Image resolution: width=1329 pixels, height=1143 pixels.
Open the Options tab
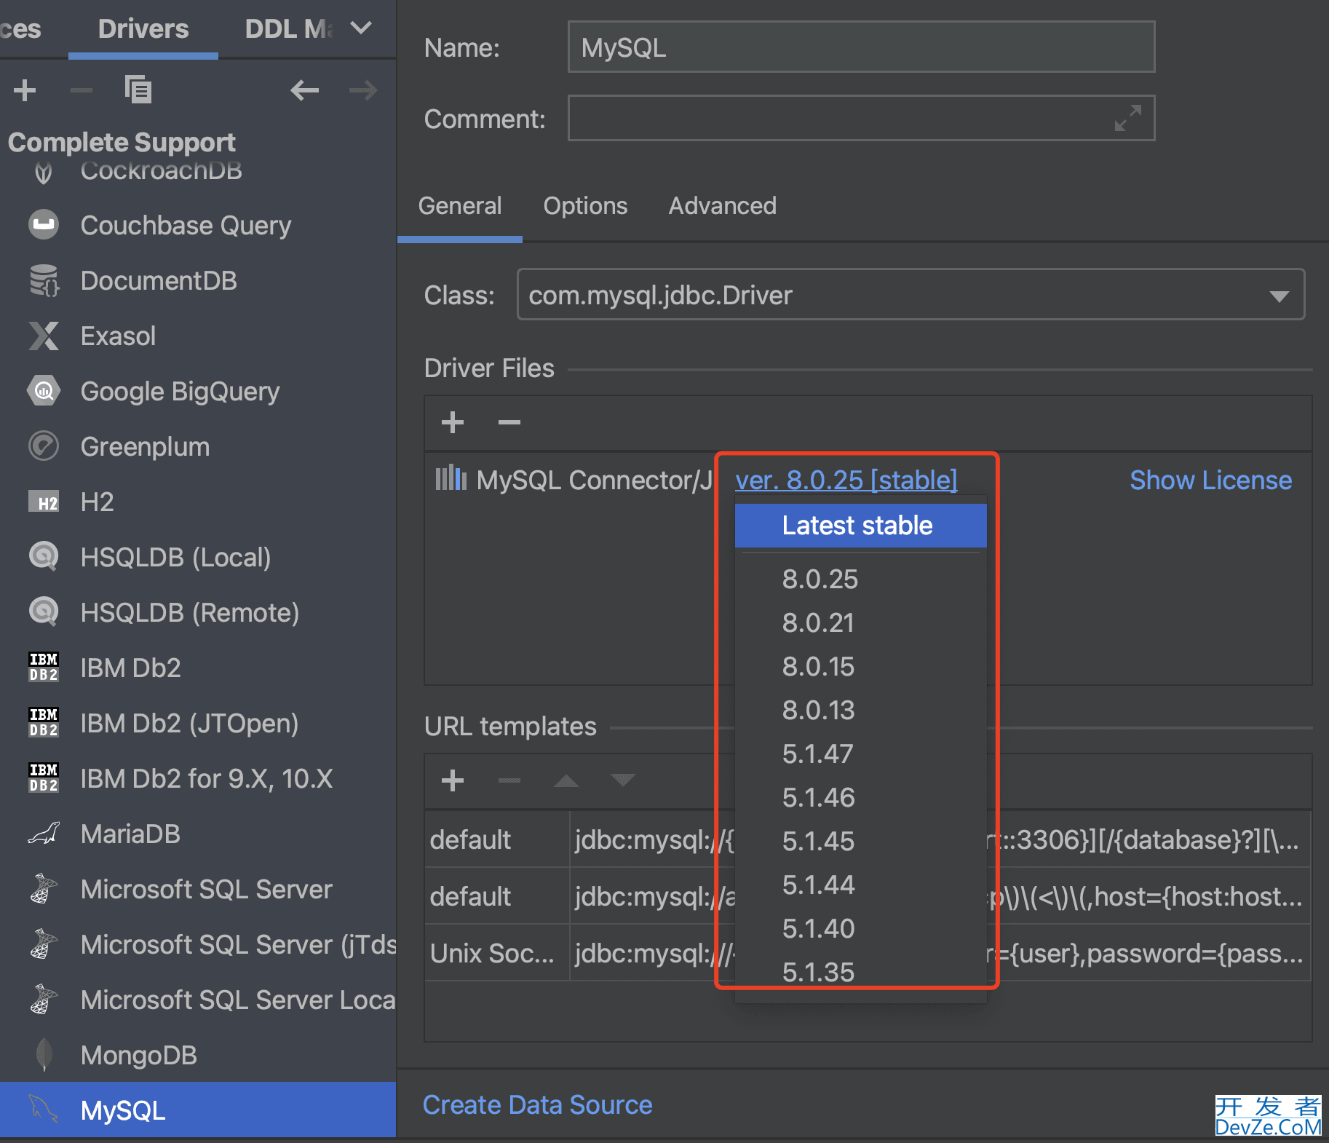[585, 206]
